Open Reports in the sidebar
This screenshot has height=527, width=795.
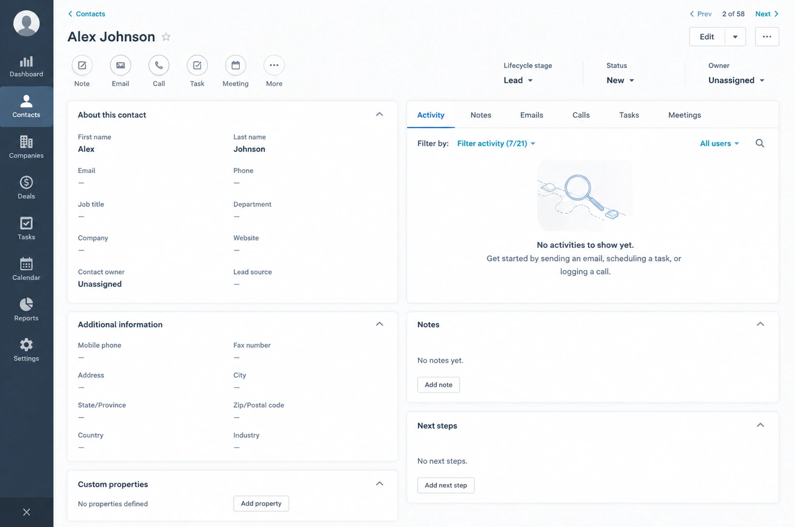point(26,310)
